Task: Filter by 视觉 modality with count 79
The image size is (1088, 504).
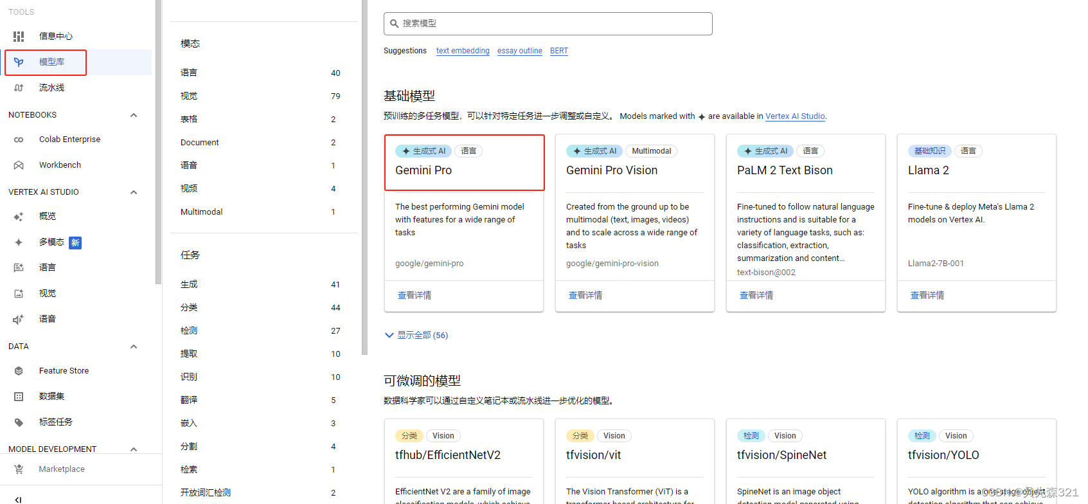Action: [x=260, y=96]
